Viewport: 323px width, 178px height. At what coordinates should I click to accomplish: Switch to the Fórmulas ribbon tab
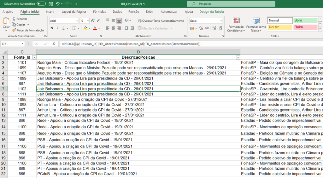(99, 12)
